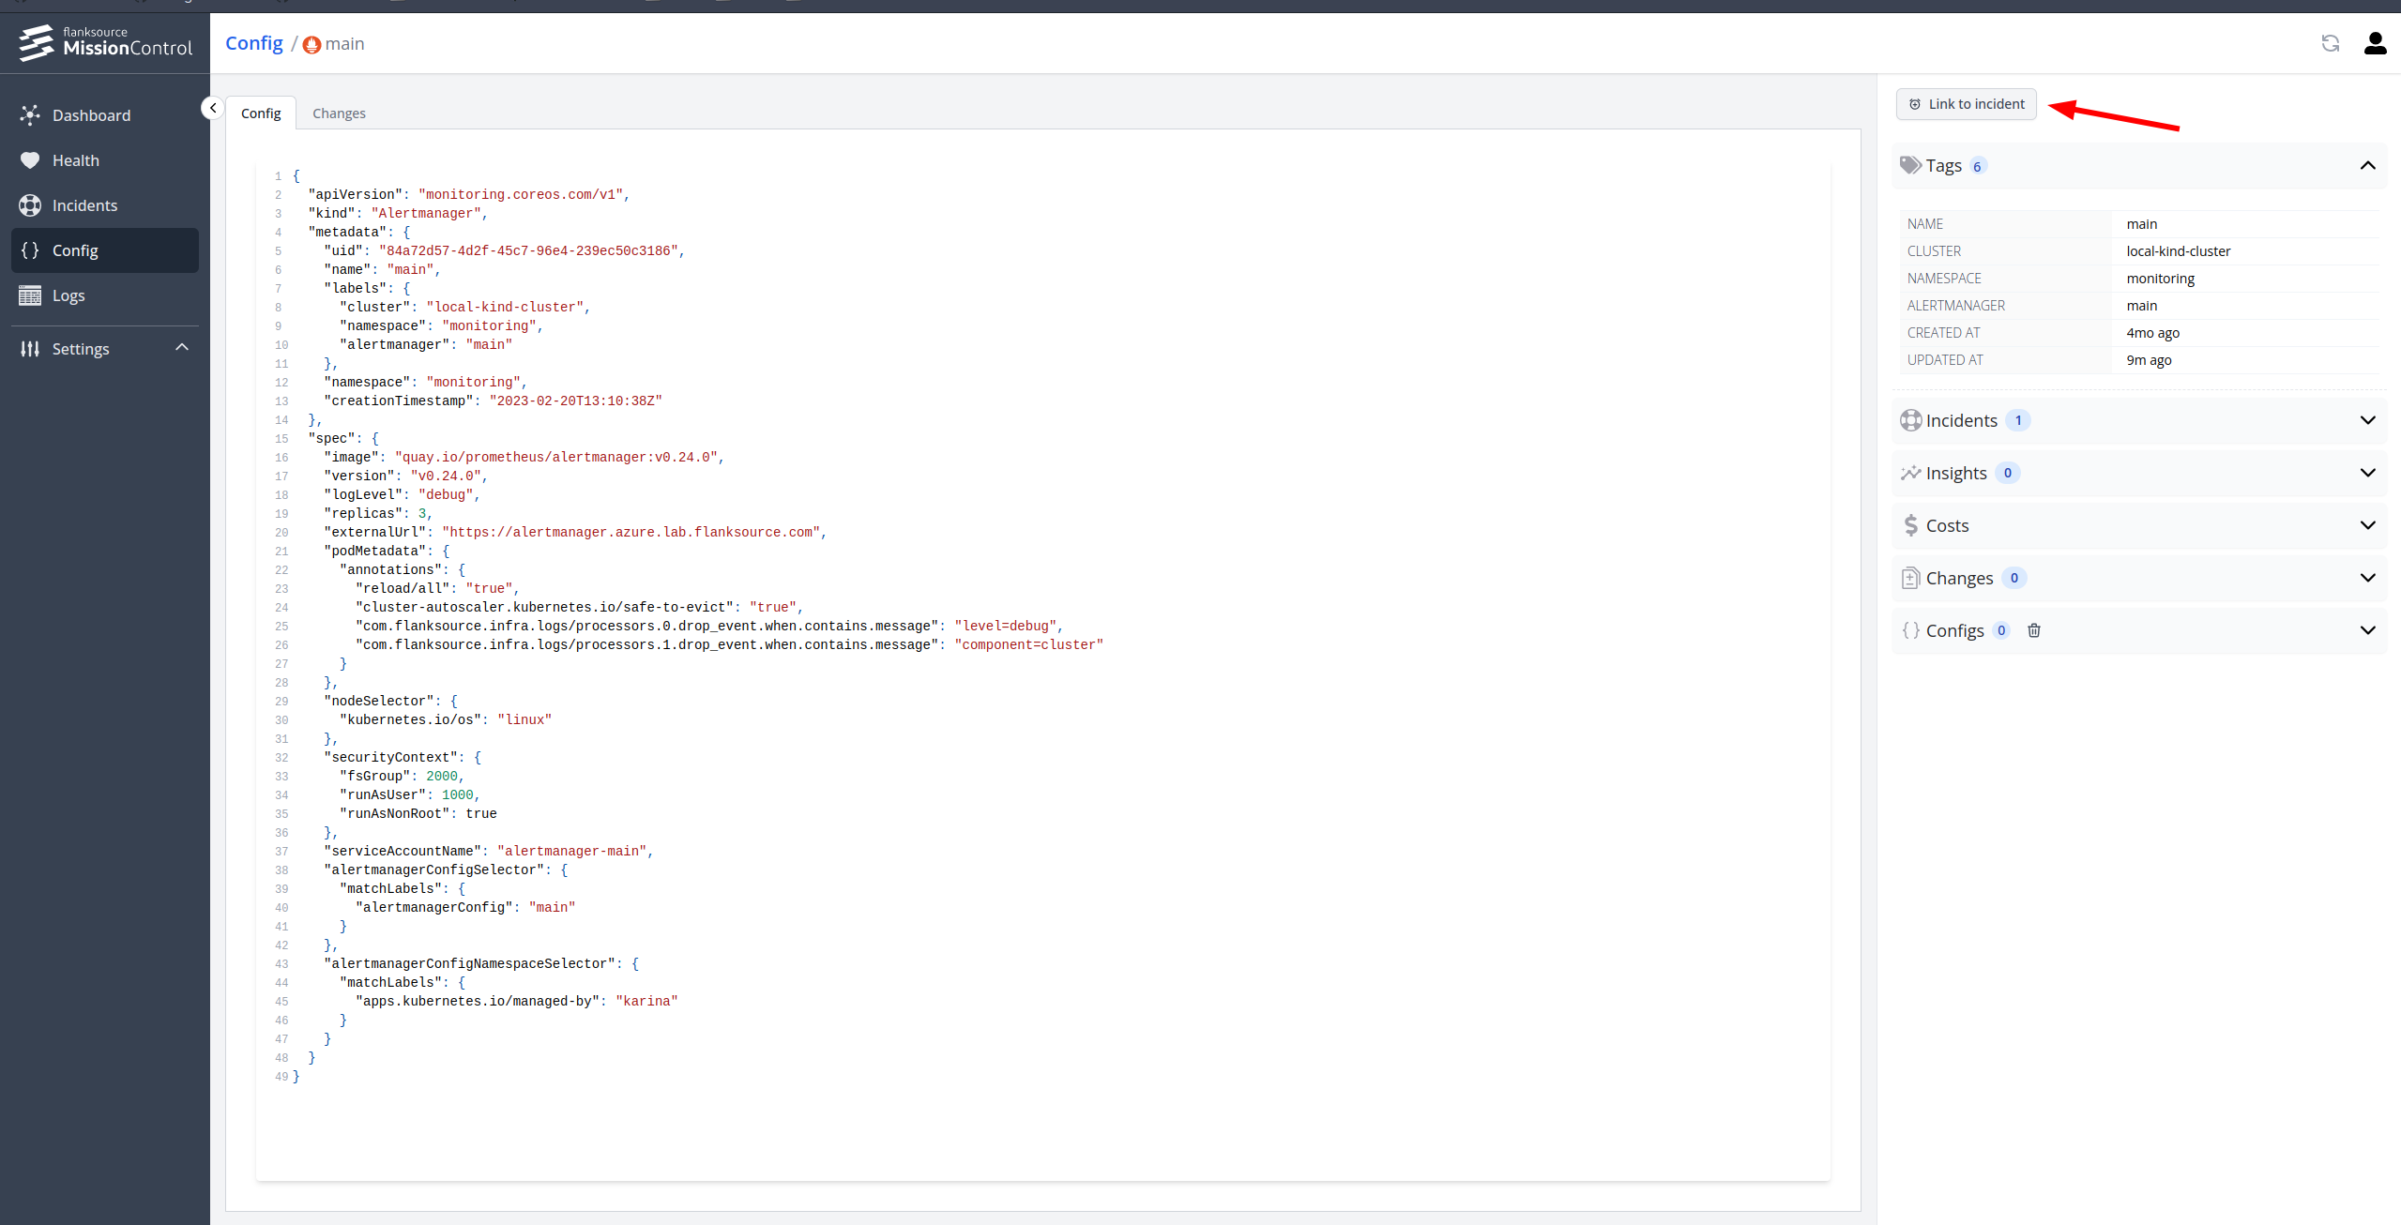The height and width of the screenshot is (1225, 2401).
Task: Open the main config breadcrumb link
Action: 345,42
